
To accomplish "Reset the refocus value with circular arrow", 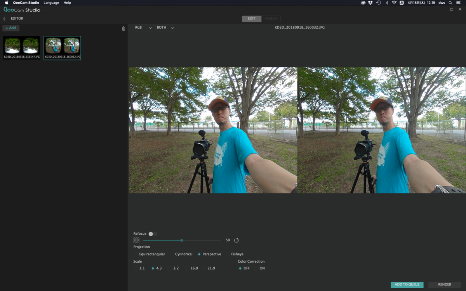I will tap(236, 240).
